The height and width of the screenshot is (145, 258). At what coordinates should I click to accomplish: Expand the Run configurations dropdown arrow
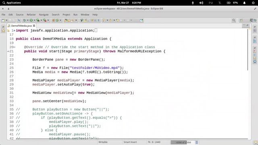tap(35, 21)
